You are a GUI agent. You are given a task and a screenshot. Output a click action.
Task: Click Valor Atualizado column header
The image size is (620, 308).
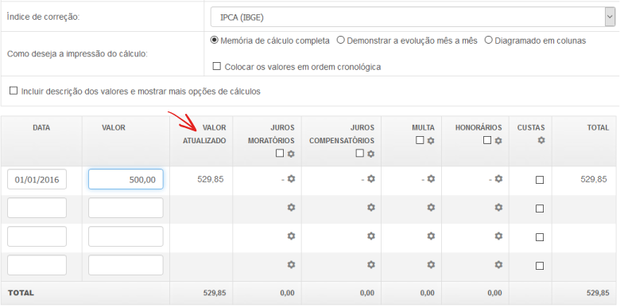pos(204,135)
